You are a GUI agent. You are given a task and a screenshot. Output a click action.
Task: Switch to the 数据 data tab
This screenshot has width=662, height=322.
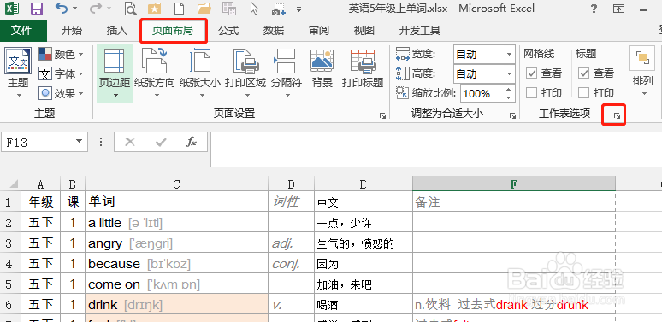click(x=274, y=31)
